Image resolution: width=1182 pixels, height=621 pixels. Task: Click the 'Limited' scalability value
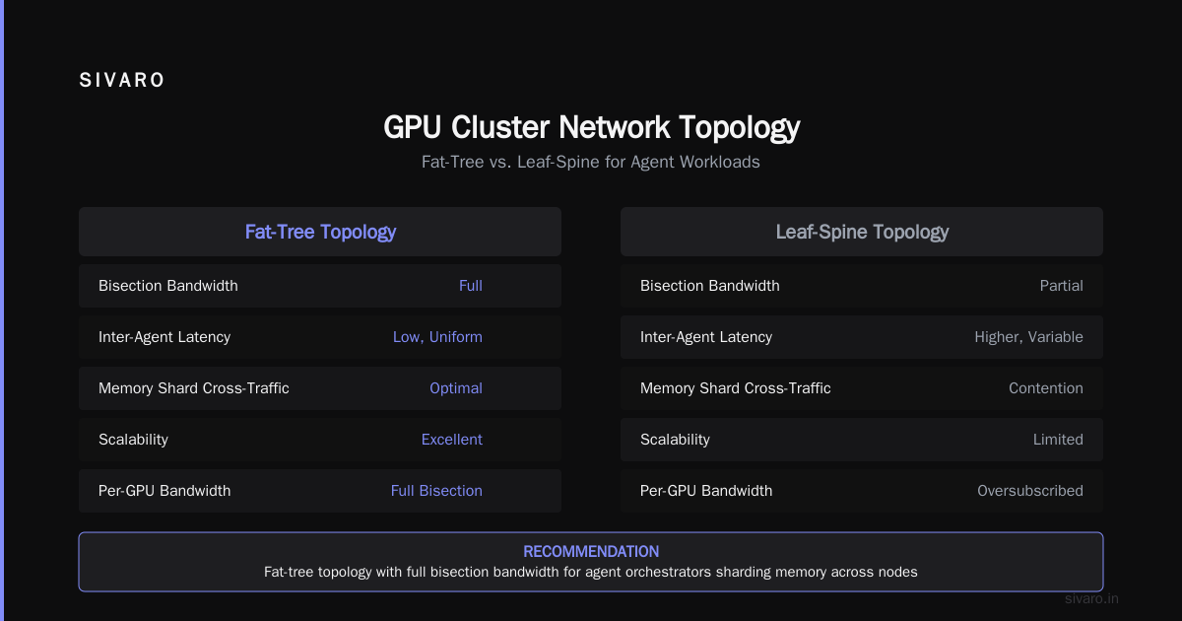coord(1058,440)
